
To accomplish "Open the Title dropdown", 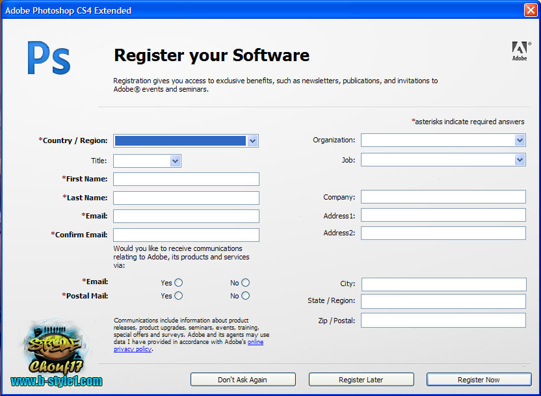I will point(148,161).
